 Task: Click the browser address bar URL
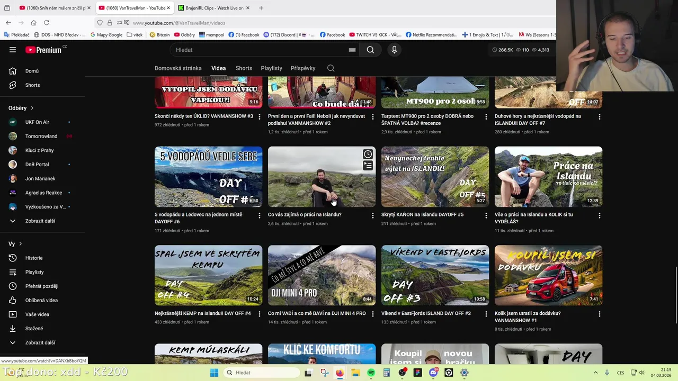click(x=179, y=23)
